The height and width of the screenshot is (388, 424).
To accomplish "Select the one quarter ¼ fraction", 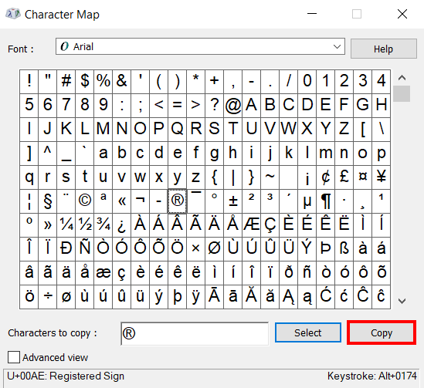I will [66, 225].
